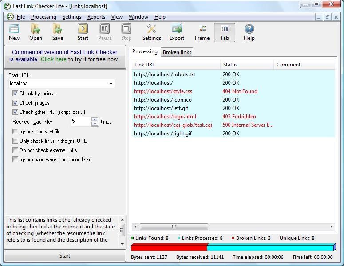Click the Recheck bad links number field
Screen dimensions: 344x266
pyautogui.click(x=81, y=121)
